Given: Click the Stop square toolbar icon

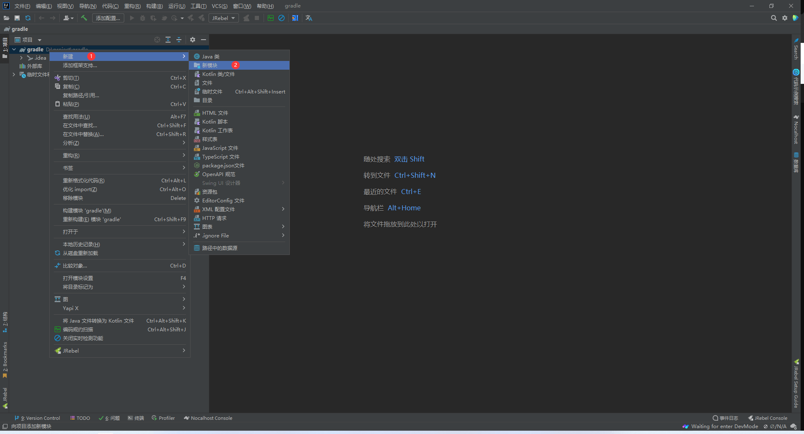Looking at the screenshot, I should pos(257,18).
